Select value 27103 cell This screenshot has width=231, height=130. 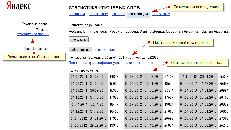click(x=169, y=77)
